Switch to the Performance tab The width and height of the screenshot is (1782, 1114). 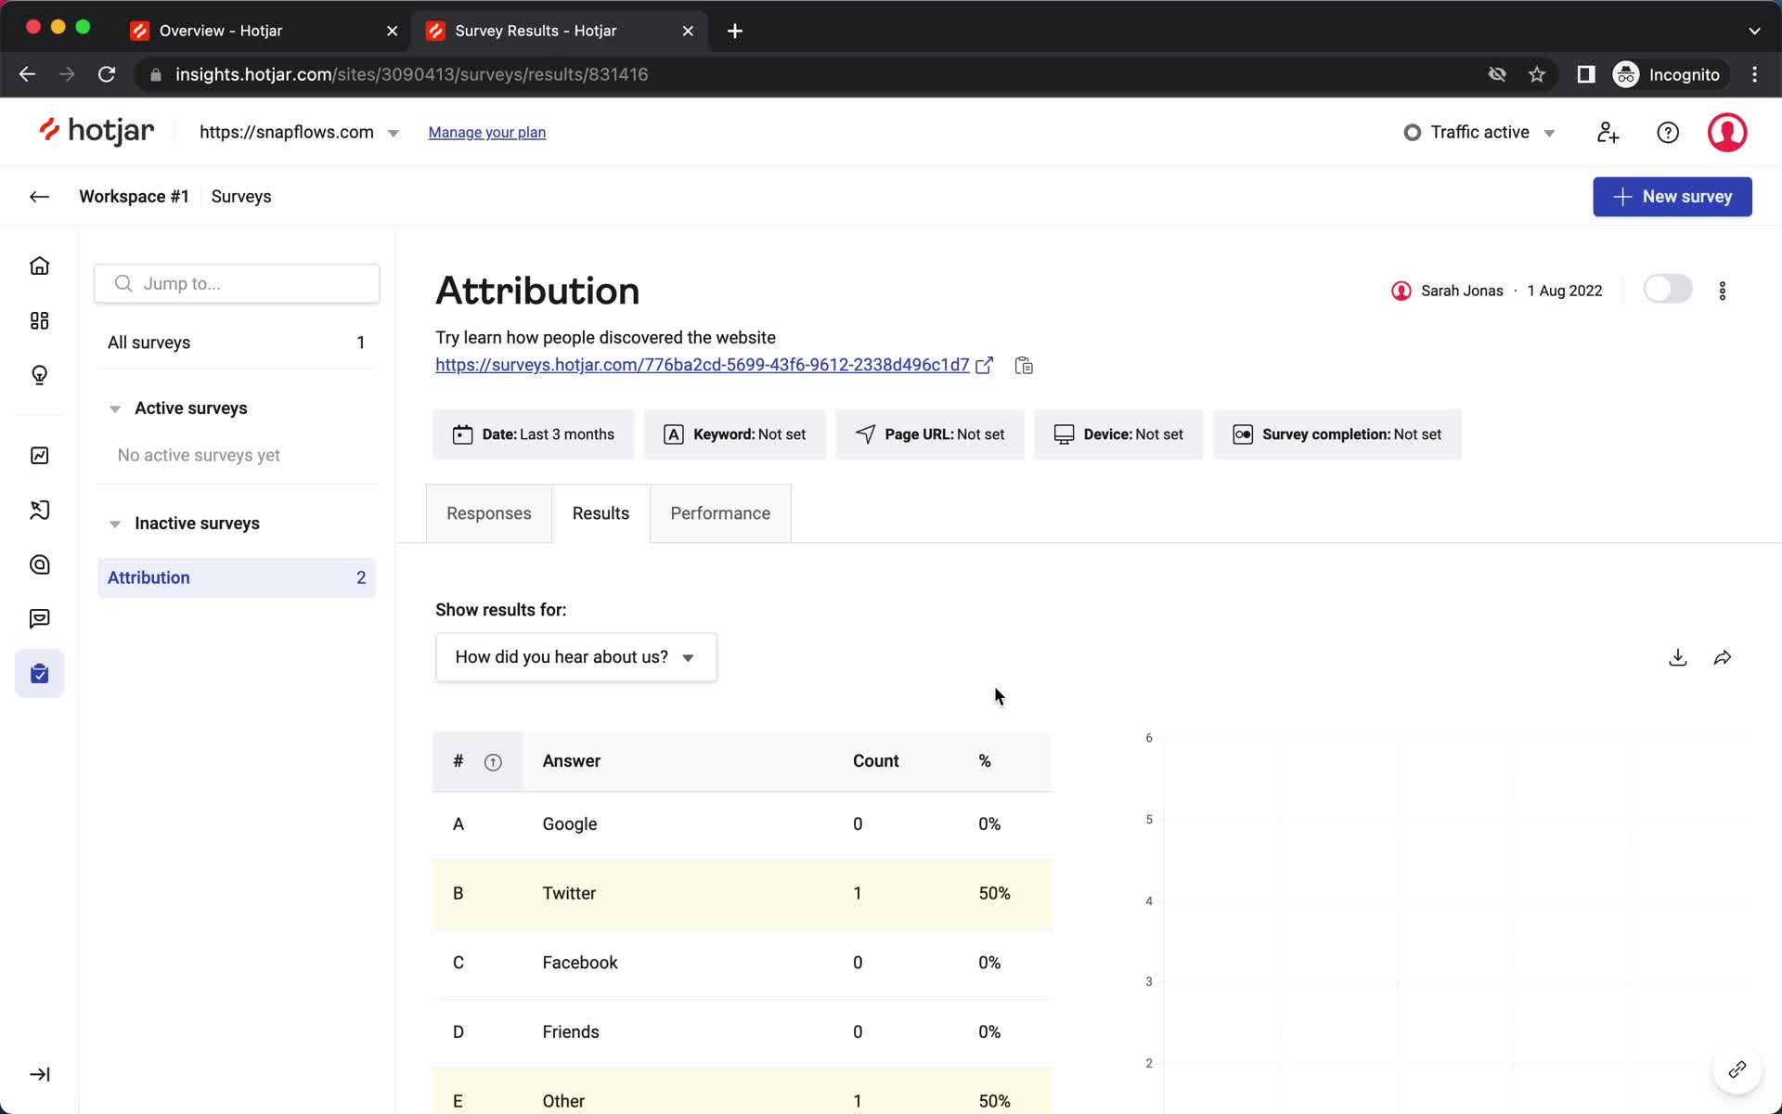(719, 512)
